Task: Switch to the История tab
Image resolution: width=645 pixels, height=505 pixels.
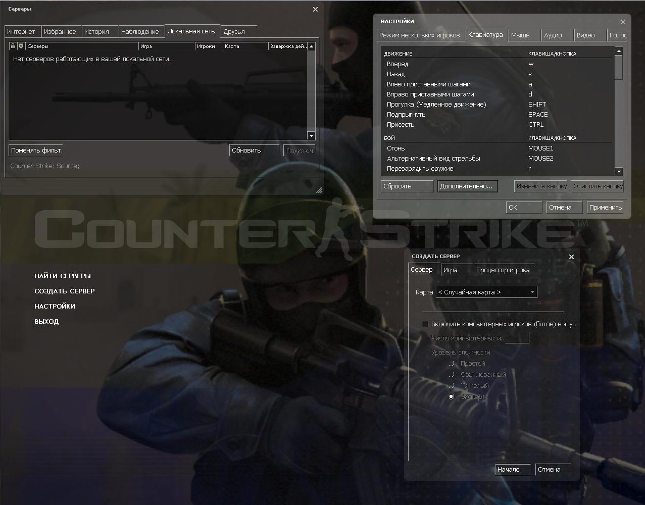Action: point(99,31)
